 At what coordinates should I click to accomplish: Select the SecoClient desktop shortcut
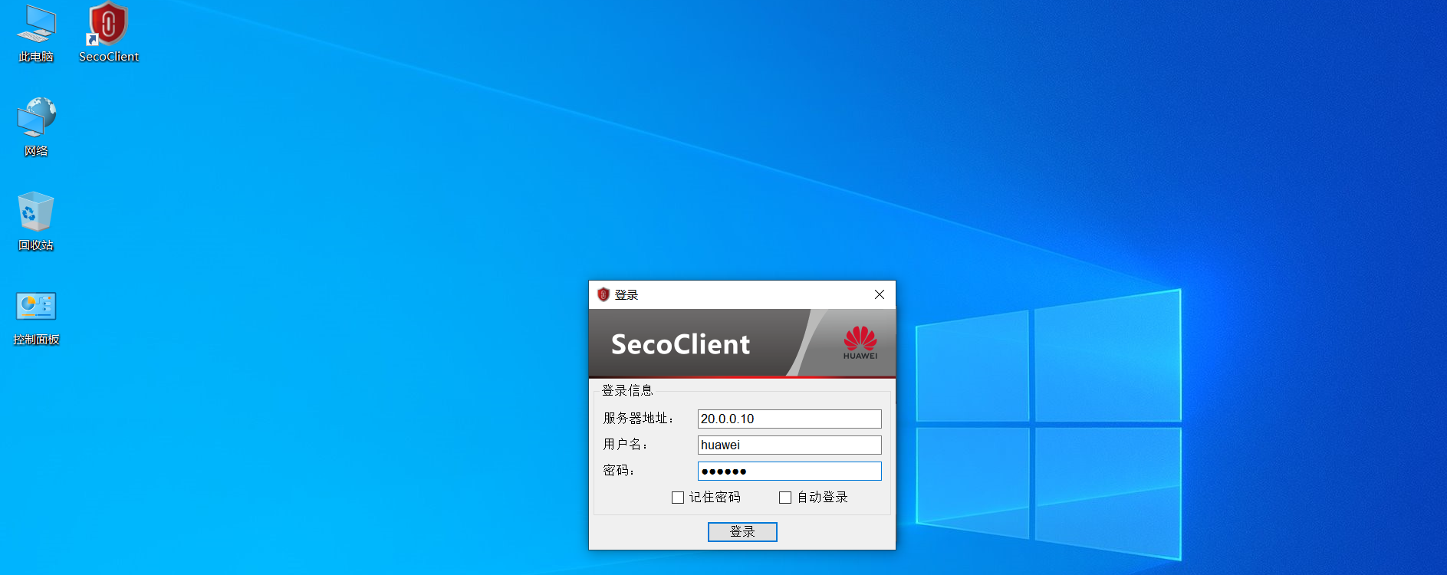click(109, 34)
